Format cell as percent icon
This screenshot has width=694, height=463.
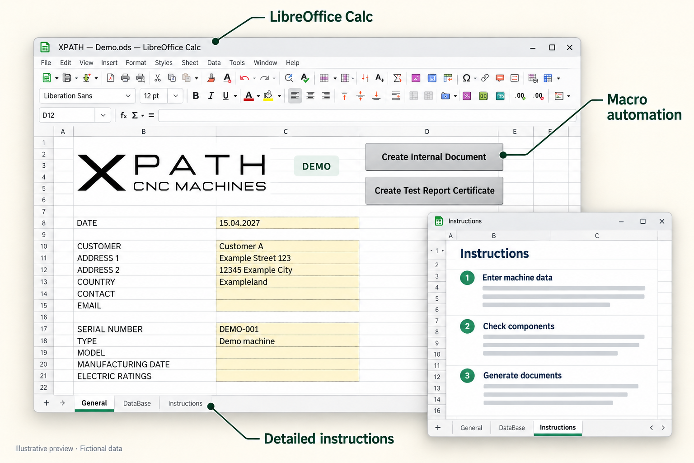467,96
